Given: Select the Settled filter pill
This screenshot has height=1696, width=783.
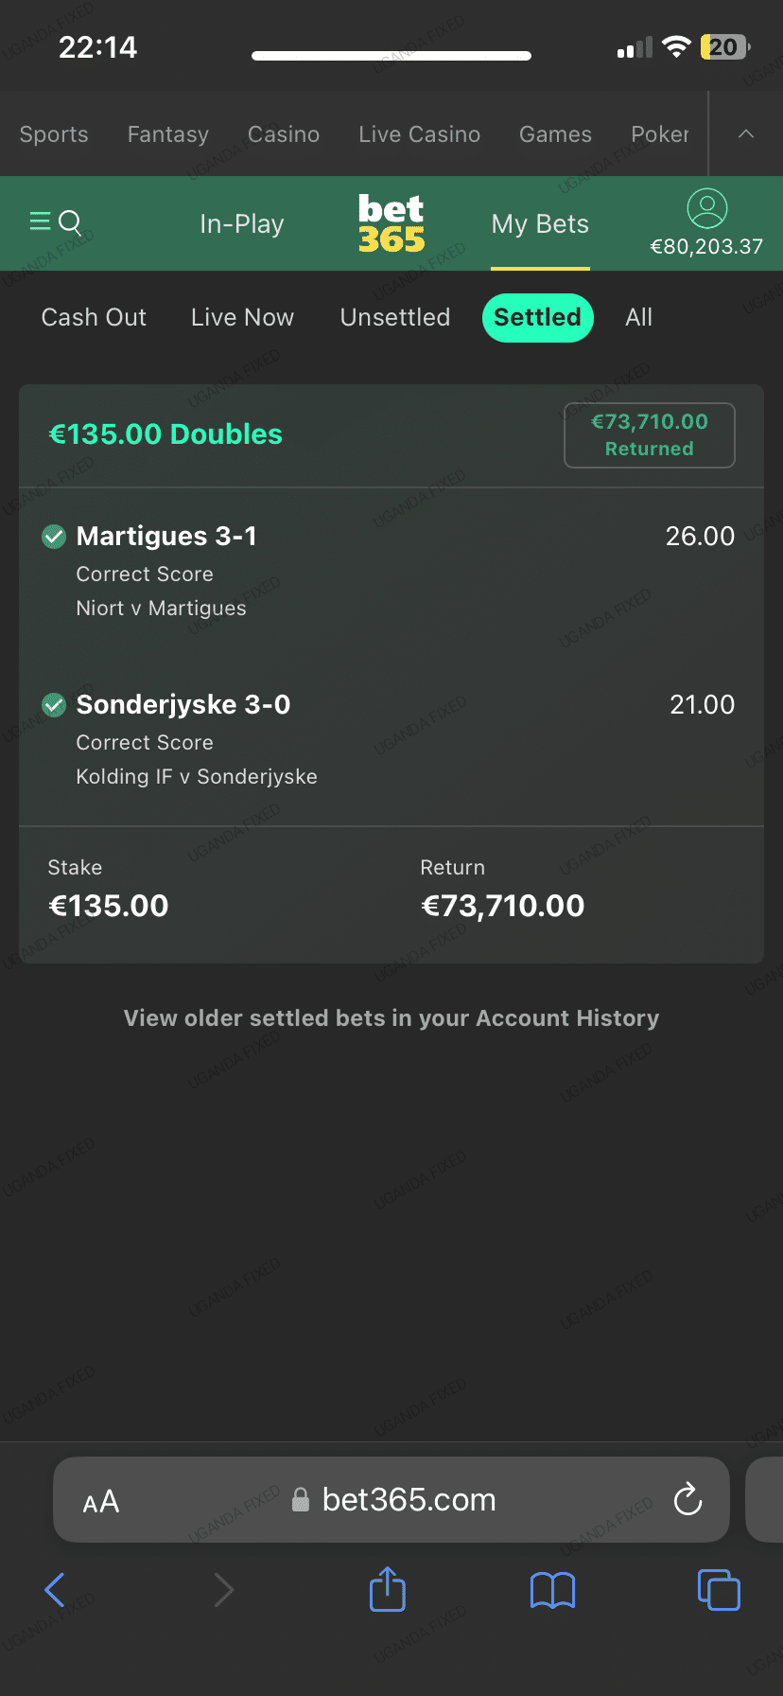Looking at the screenshot, I should pyautogui.click(x=537, y=317).
